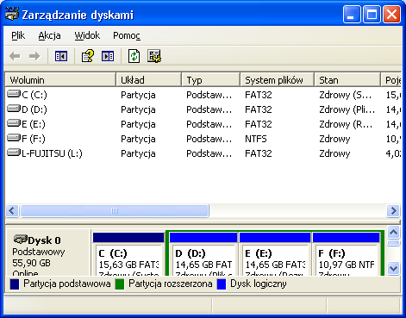Sort by System plików column header
This screenshot has height=318, width=406.
point(277,79)
